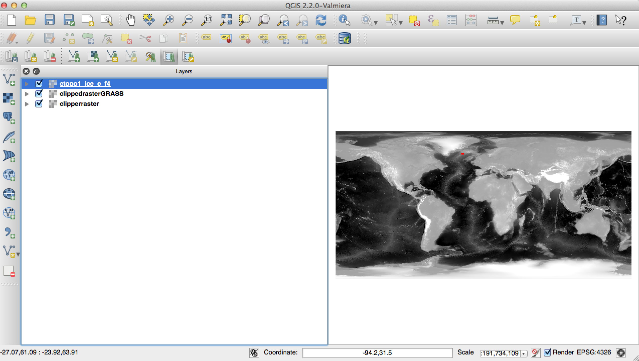Screen dimensions: 639x361
Task: Close the Layers panel
Action: tap(26, 71)
